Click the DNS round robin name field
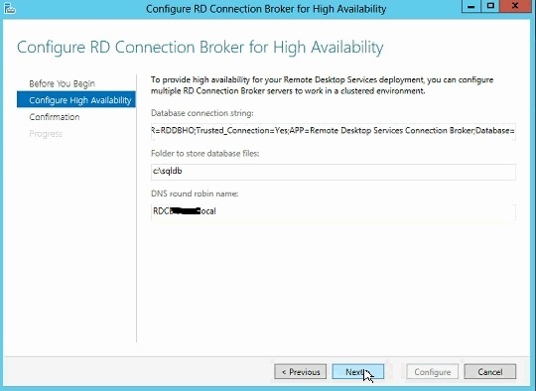The width and height of the screenshot is (536, 391). (x=334, y=212)
